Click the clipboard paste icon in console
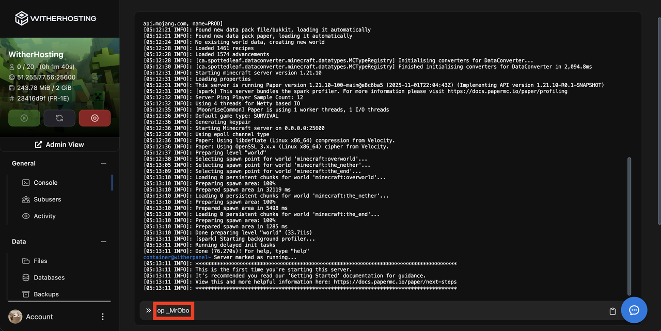The width and height of the screenshot is (661, 331). pyautogui.click(x=612, y=311)
